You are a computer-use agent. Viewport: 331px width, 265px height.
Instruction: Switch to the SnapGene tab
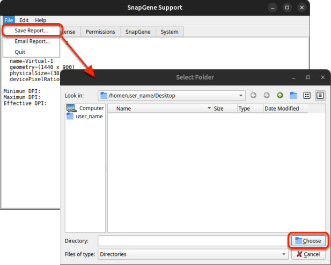pos(138,32)
